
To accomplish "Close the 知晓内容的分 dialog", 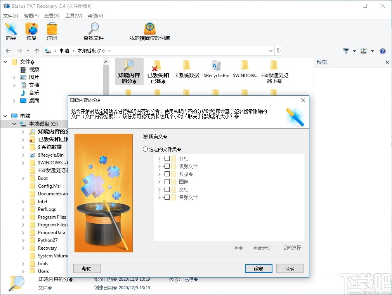I will tap(303, 100).
